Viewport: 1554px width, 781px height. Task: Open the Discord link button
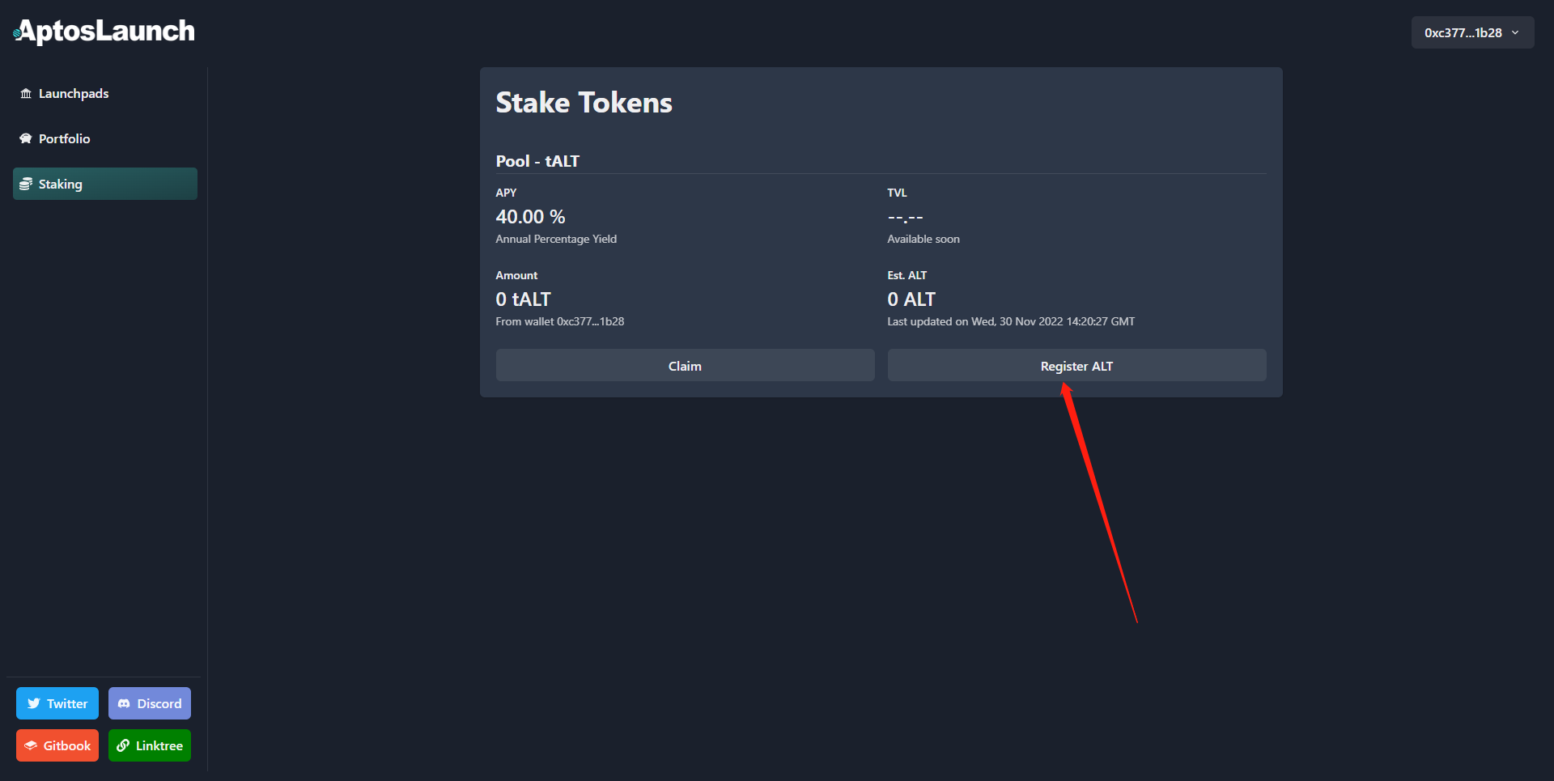[x=150, y=704]
